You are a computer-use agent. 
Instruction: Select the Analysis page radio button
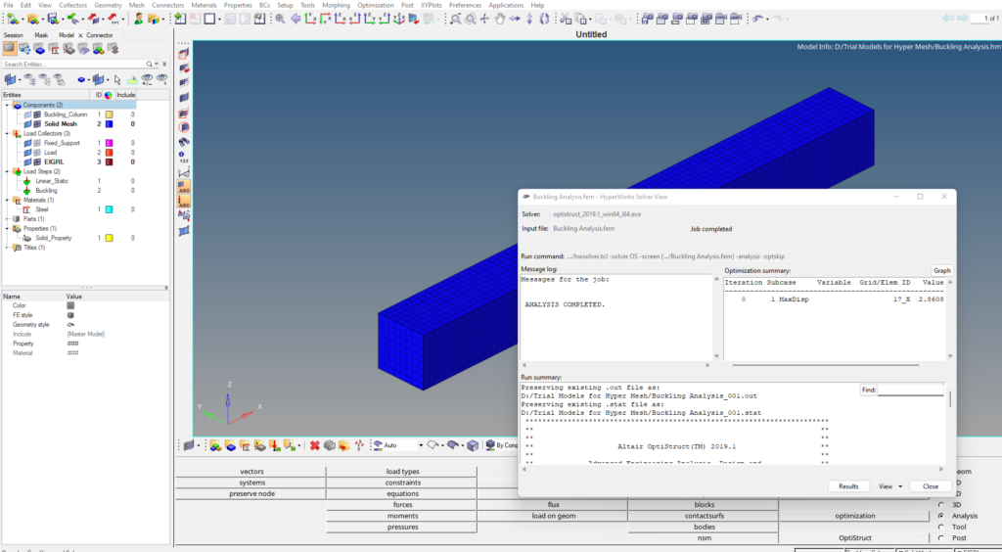[941, 516]
